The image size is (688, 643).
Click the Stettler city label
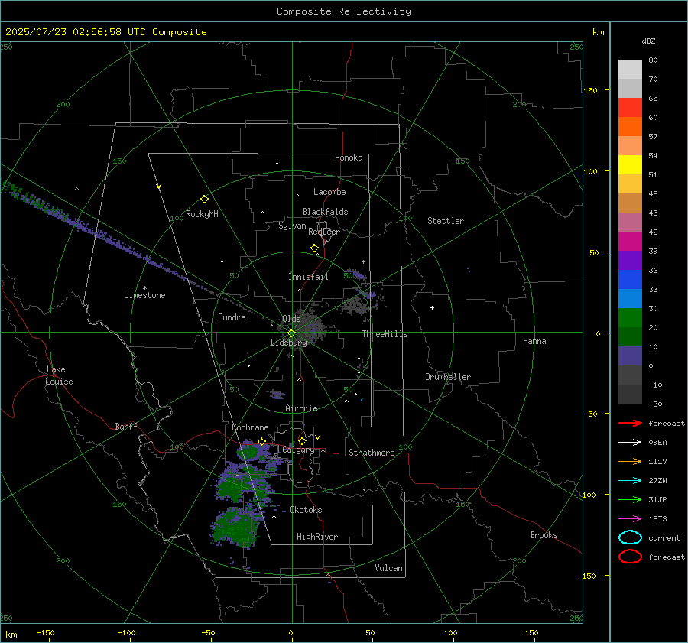446,221
